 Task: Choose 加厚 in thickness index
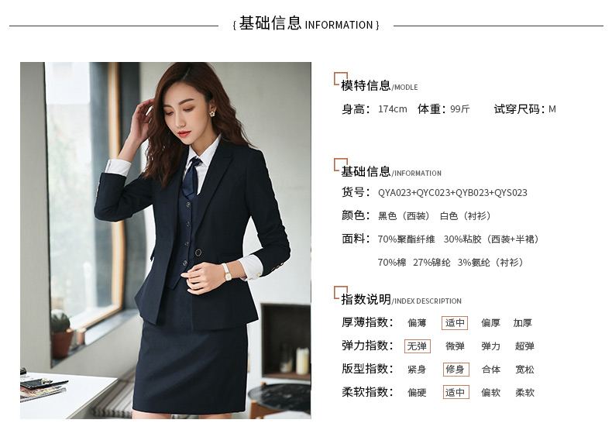click(523, 323)
